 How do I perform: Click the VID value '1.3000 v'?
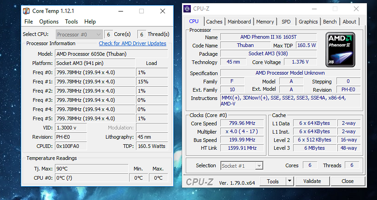pyautogui.click(x=71, y=128)
